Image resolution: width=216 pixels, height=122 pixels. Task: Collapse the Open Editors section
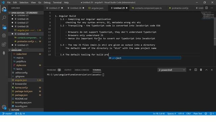coord(26,13)
